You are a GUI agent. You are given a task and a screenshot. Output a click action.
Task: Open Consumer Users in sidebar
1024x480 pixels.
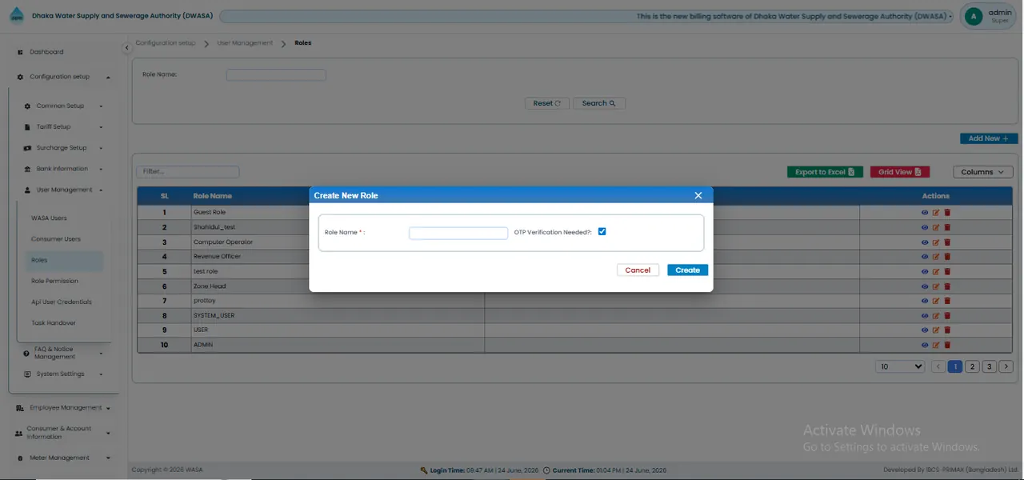coord(56,239)
